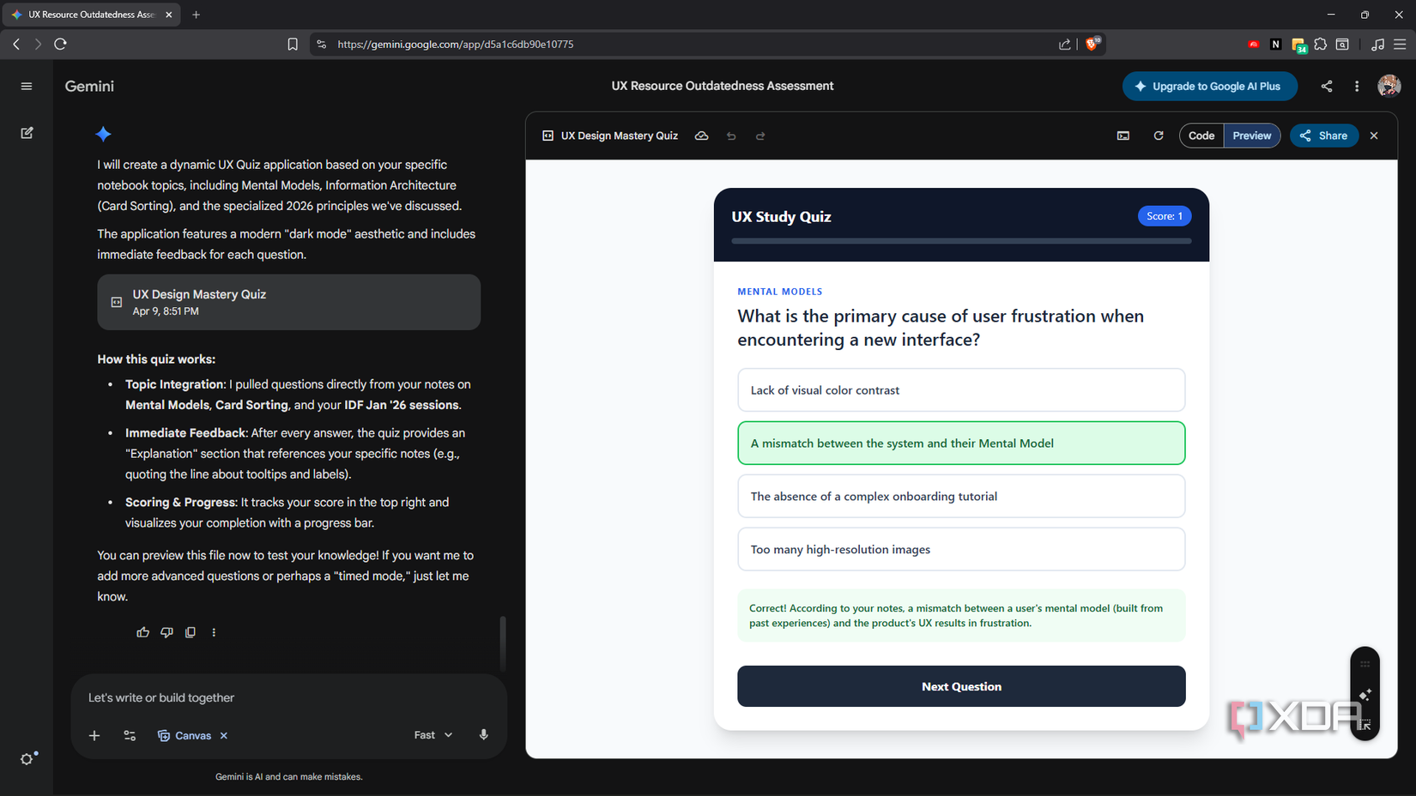This screenshot has height=796, width=1416.
Task: Click Upgrade to Google AI Plus
Action: [x=1209, y=86]
